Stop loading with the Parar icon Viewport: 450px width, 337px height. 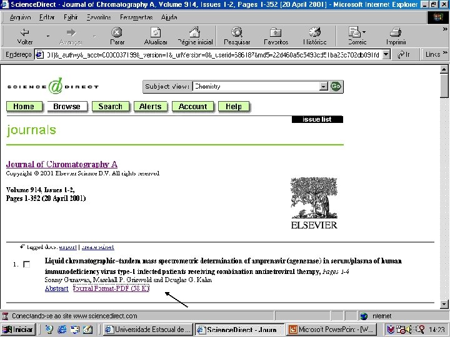(117, 32)
